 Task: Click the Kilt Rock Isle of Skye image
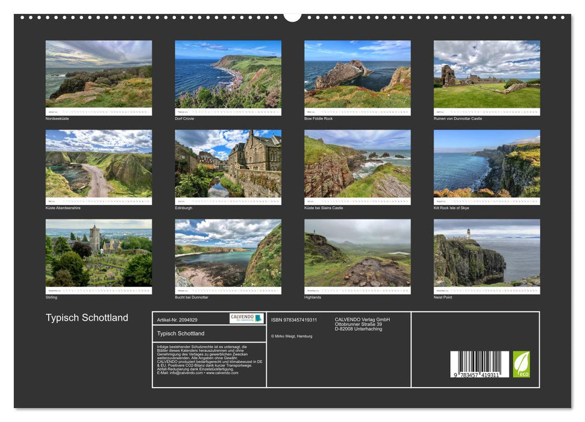pyautogui.click(x=487, y=165)
